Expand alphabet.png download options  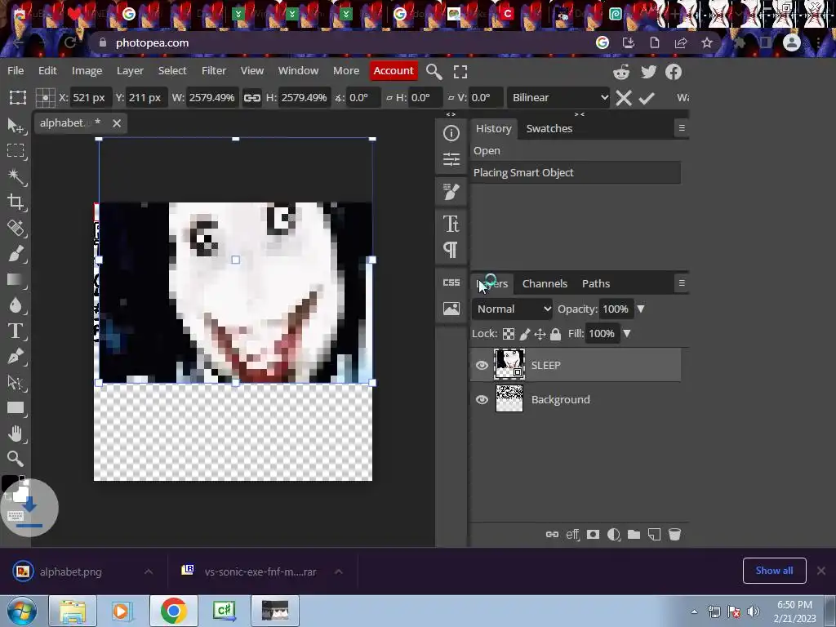149,571
